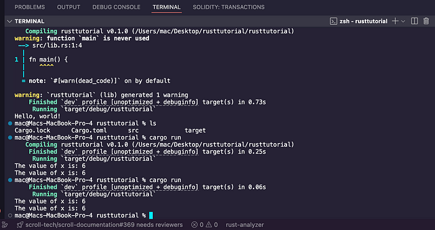Split the terminal with split icon
The height and width of the screenshot is (230, 435).
tap(414, 21)
